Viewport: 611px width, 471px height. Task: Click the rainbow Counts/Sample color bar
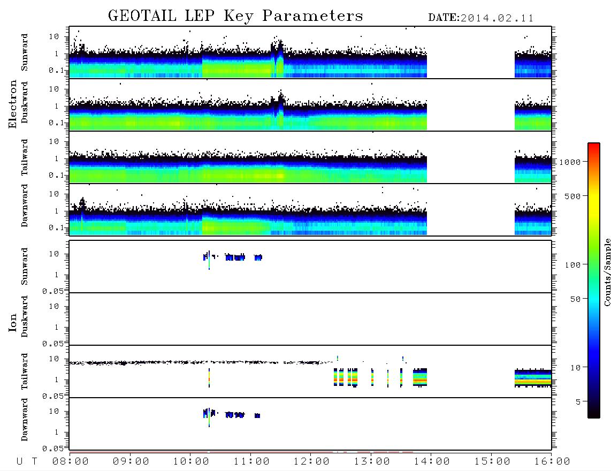pos(594,280)
